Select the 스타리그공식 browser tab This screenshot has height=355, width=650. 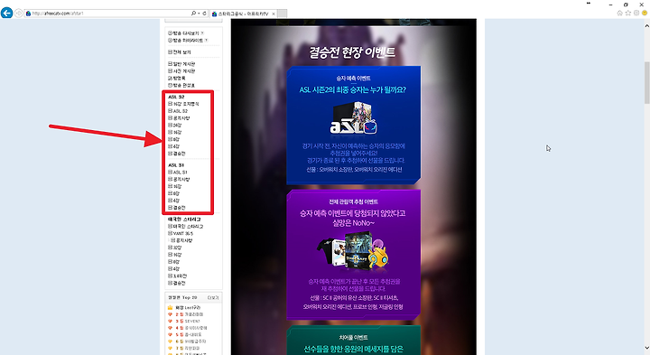pyautogui.click(x=243, y=14)
